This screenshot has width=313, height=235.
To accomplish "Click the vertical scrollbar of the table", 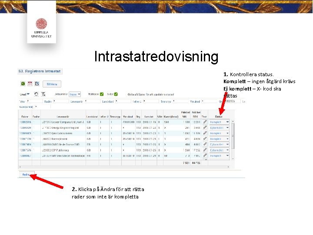I will tap(233, 140).
